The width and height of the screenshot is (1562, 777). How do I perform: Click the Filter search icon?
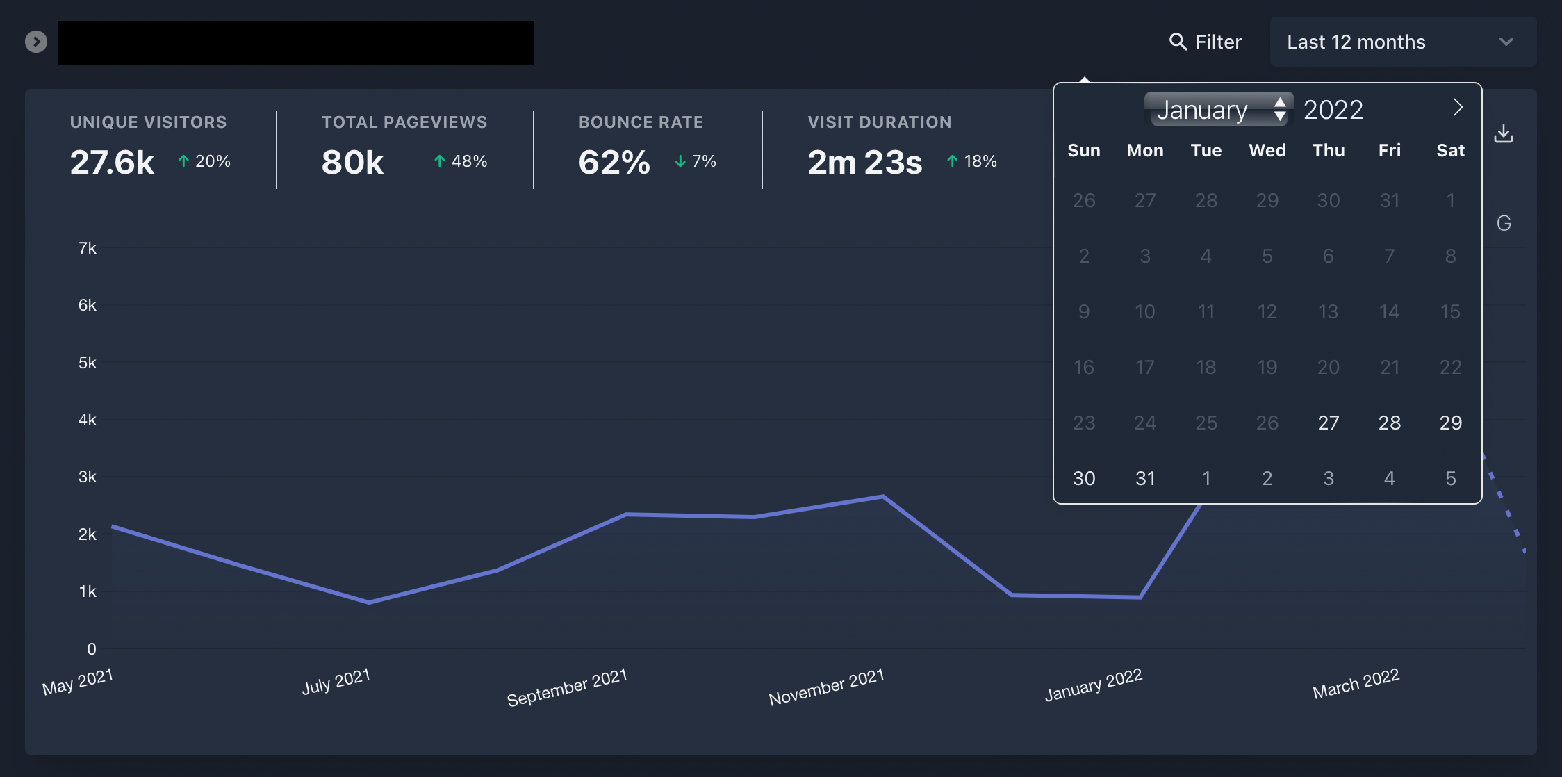(x=1178, y=42)
